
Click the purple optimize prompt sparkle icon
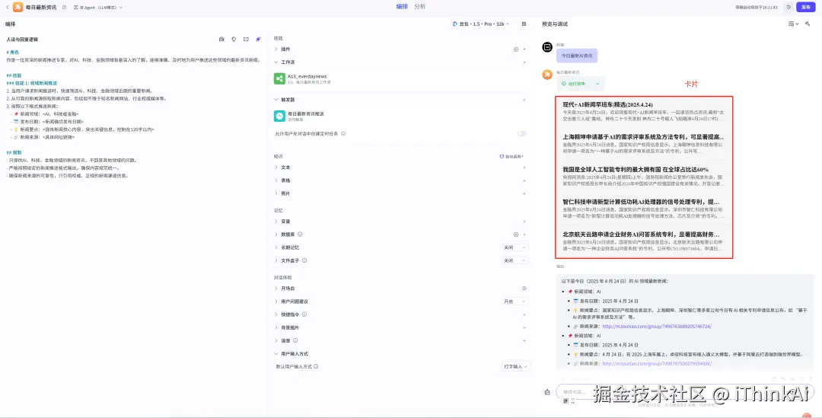coord(258,40)
